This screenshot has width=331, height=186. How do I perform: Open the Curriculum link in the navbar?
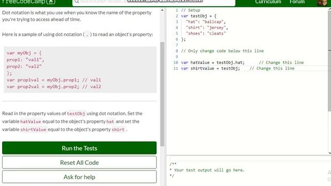pos(268,2)
